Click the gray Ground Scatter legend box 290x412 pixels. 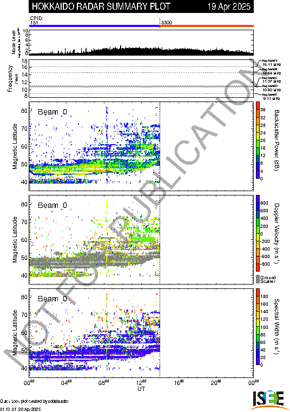tap(258, 279)
